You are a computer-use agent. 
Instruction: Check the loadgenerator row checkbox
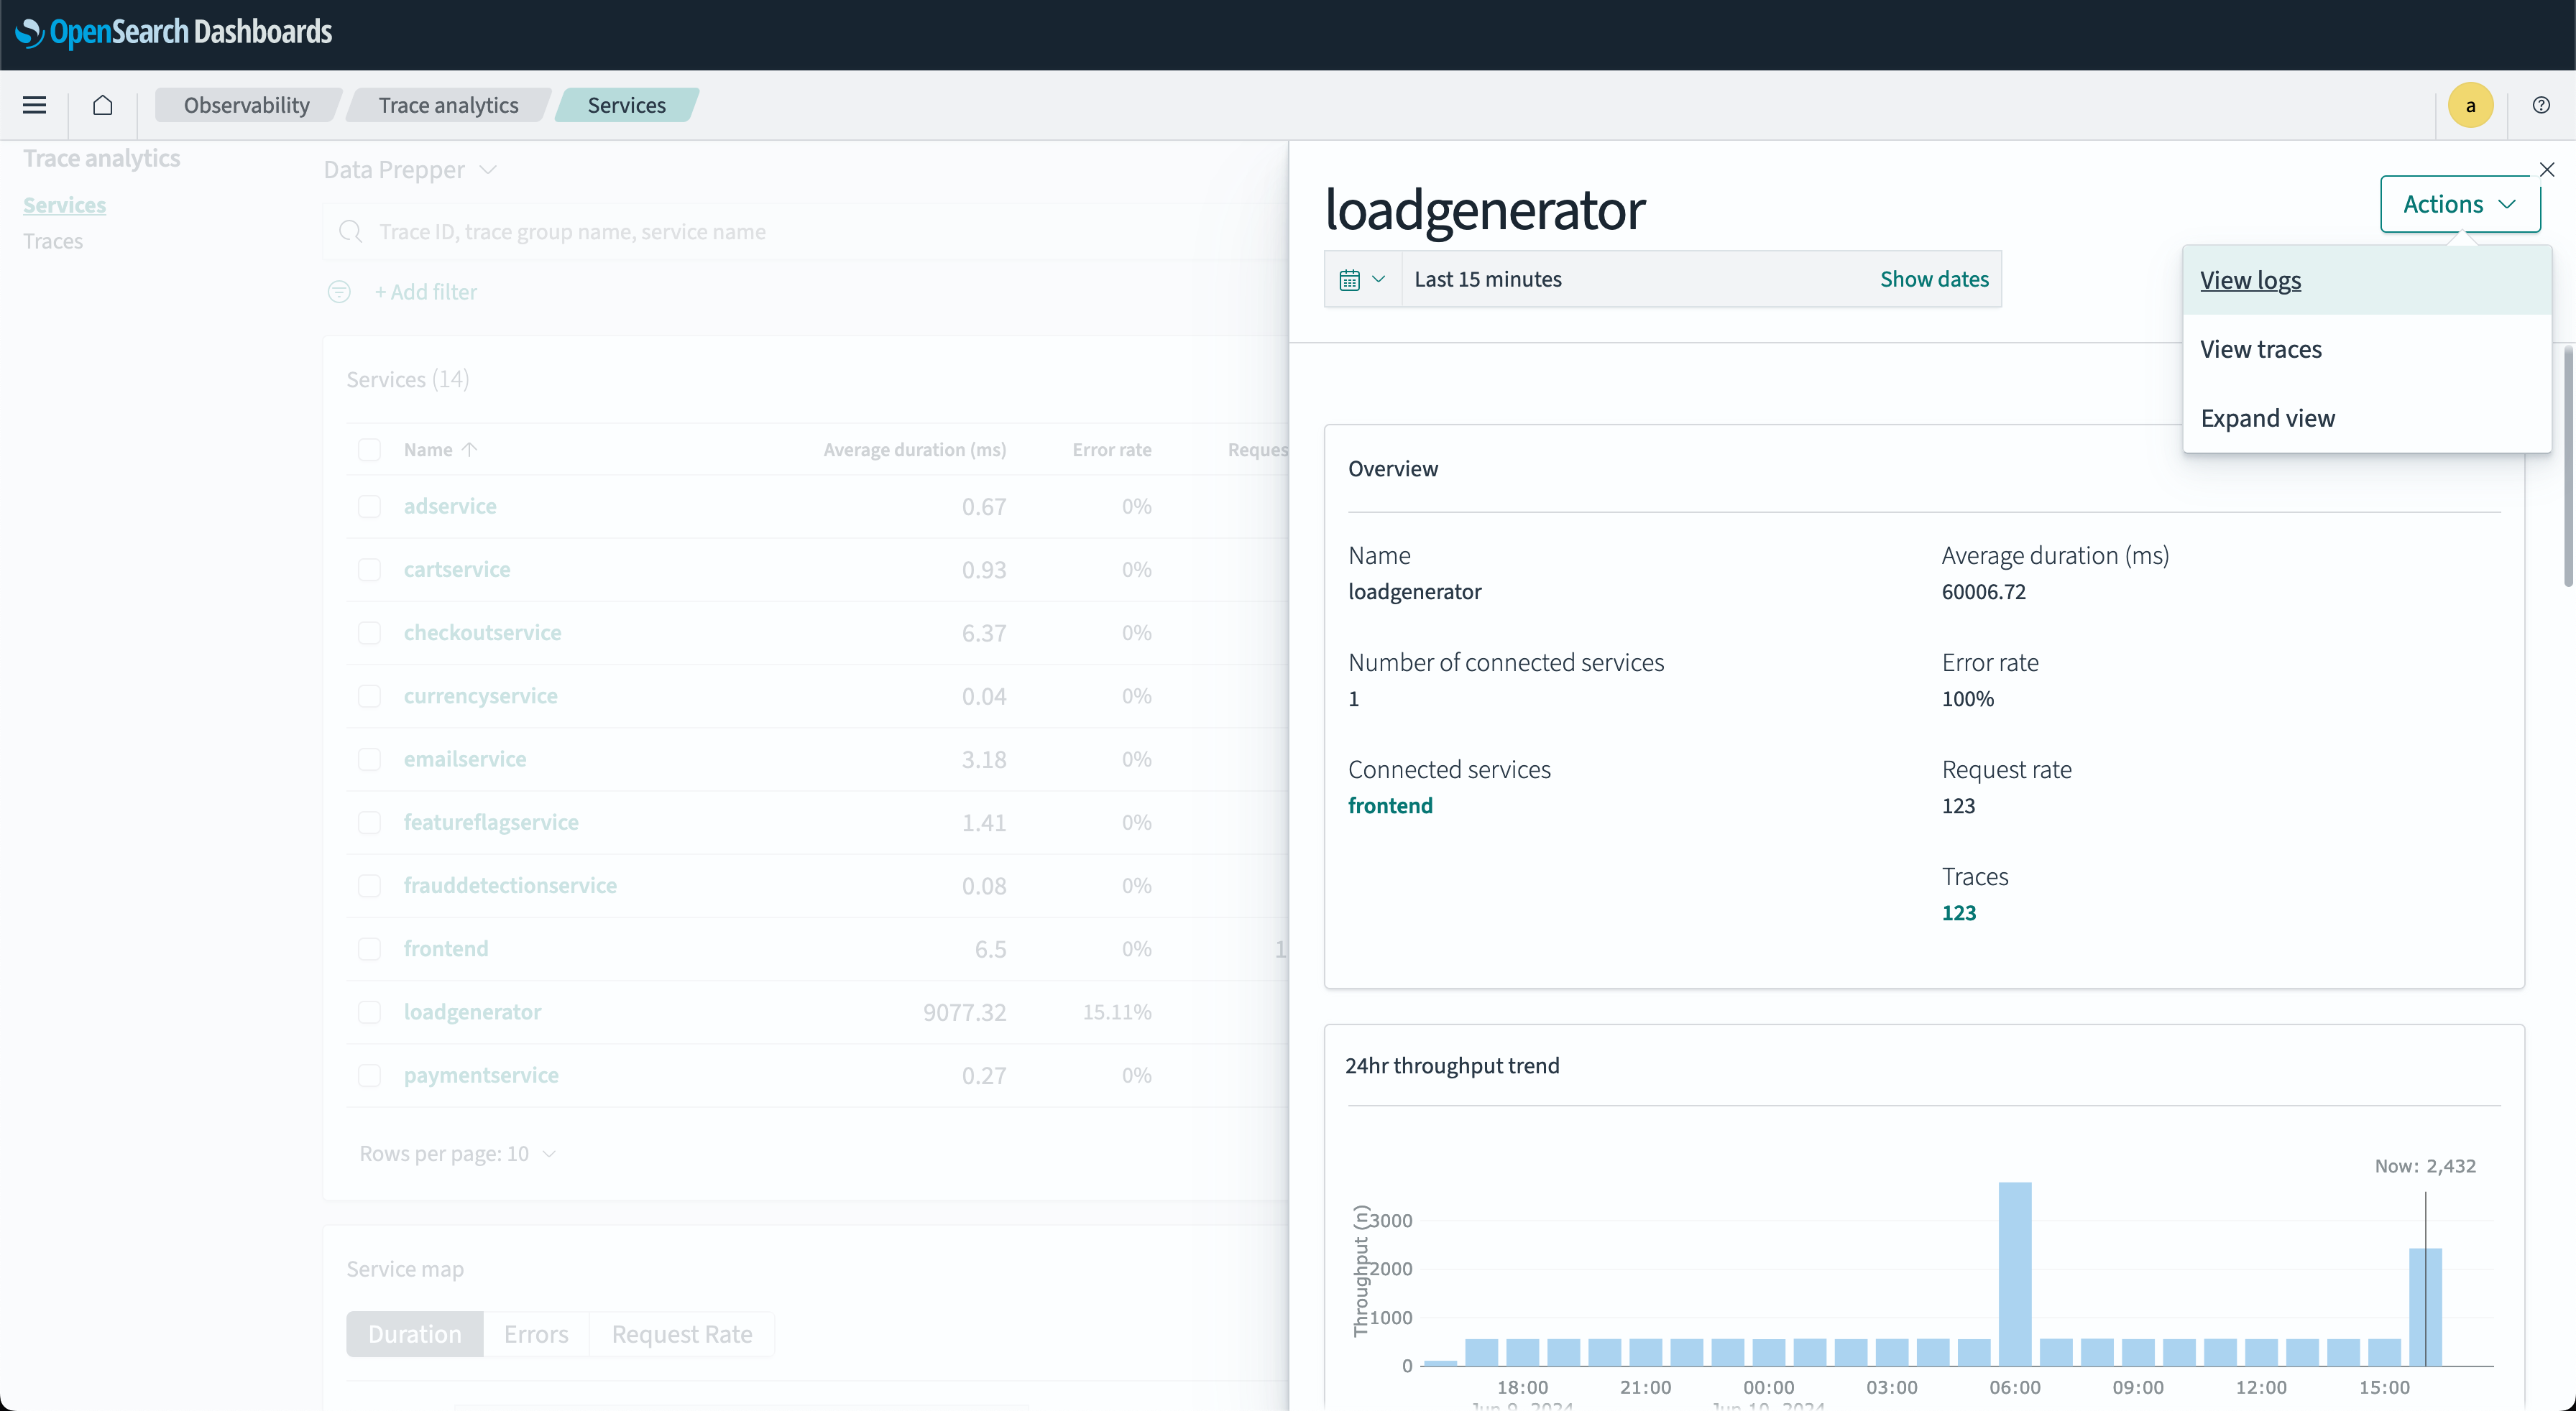369,1012
